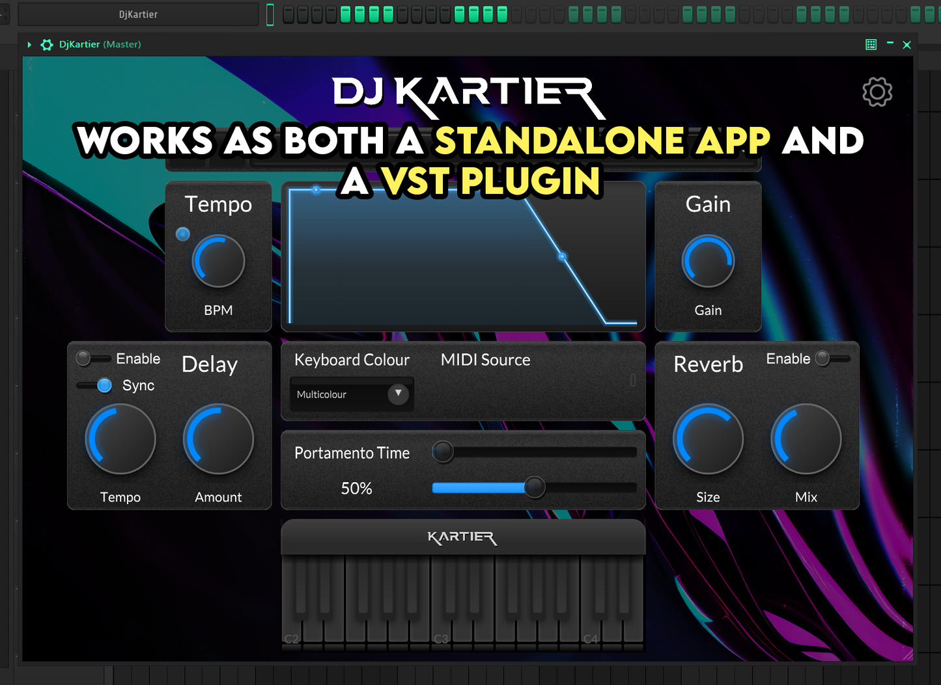Click the Delay Tempo knob
Viewport: 941px width, 685px height.
coord(120,439)
